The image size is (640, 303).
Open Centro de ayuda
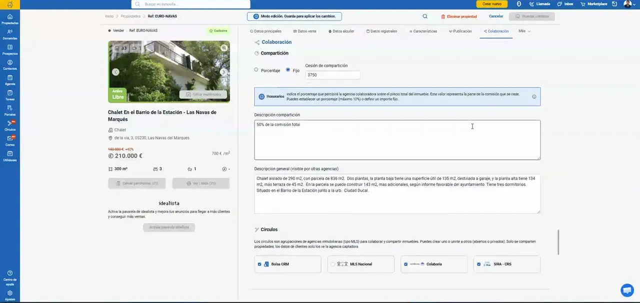pos(10,278)
